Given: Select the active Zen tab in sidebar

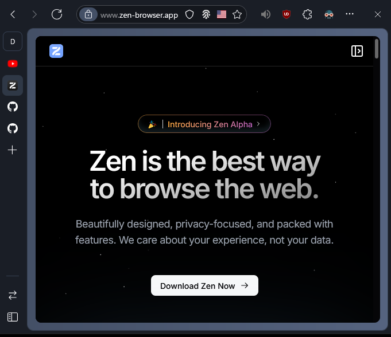Looking at the screenshot, I should click(13, 85).
